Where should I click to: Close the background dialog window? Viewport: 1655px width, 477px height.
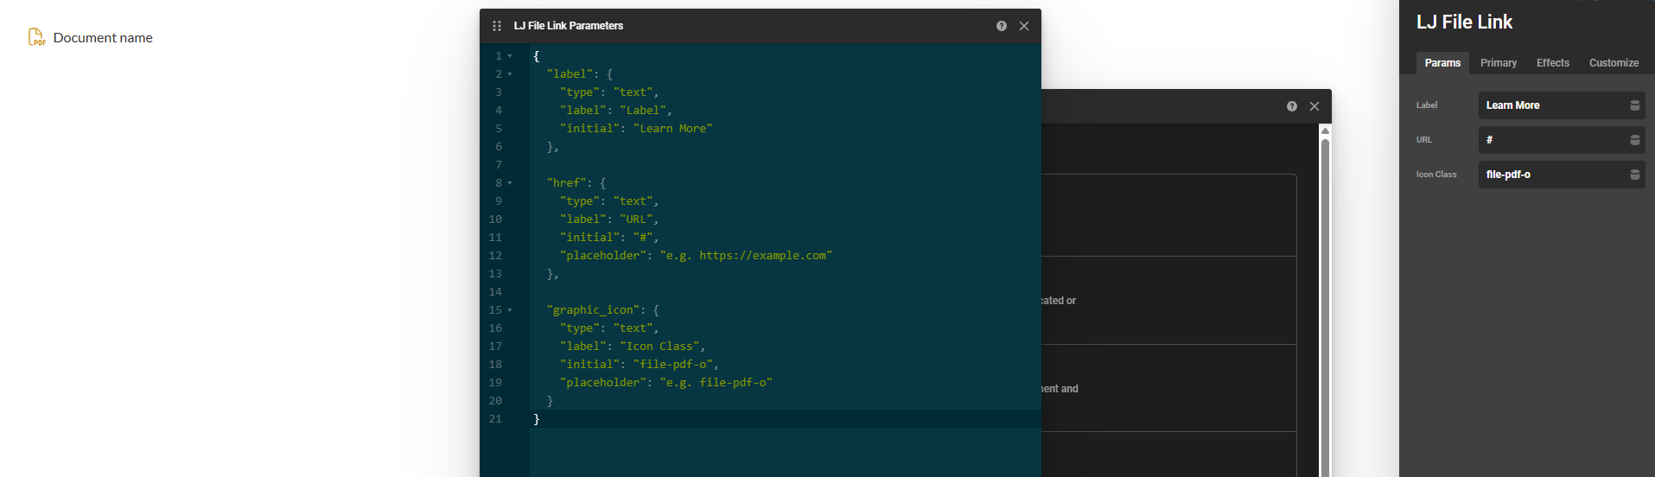tap(1314, 106)
